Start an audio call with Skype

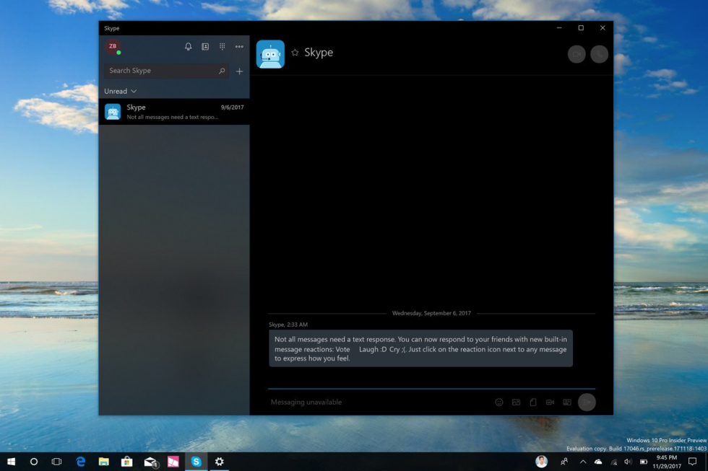[x=599, y=54]
